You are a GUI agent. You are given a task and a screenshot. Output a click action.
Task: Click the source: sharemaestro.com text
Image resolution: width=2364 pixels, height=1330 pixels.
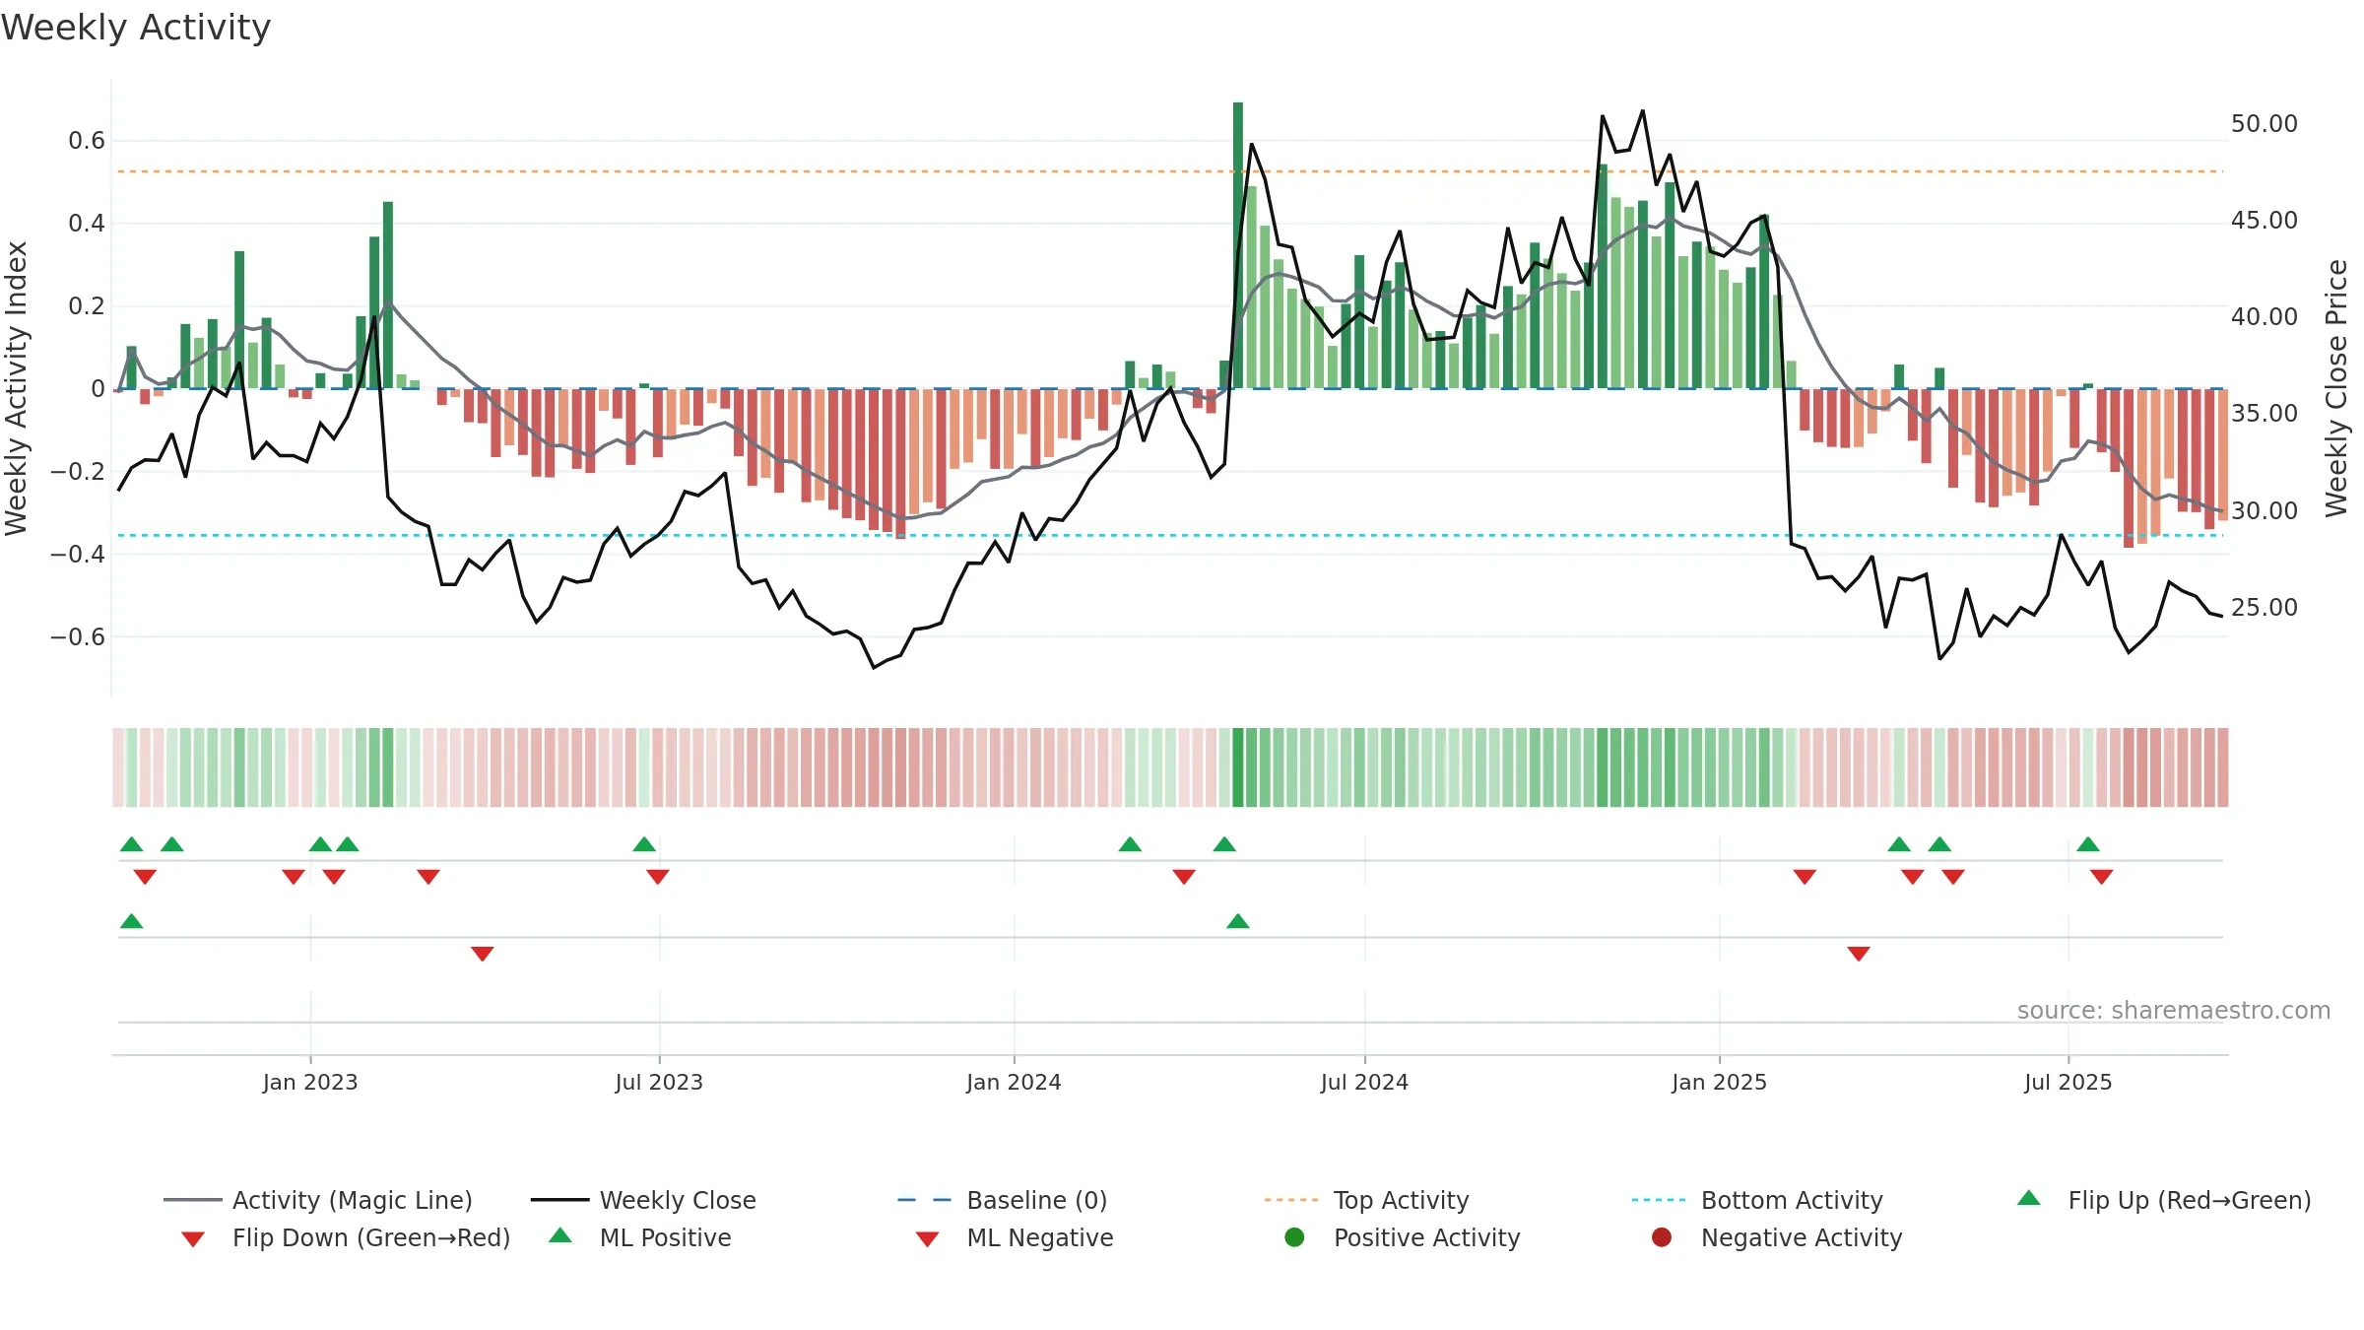click(x=2174, y=1010)
